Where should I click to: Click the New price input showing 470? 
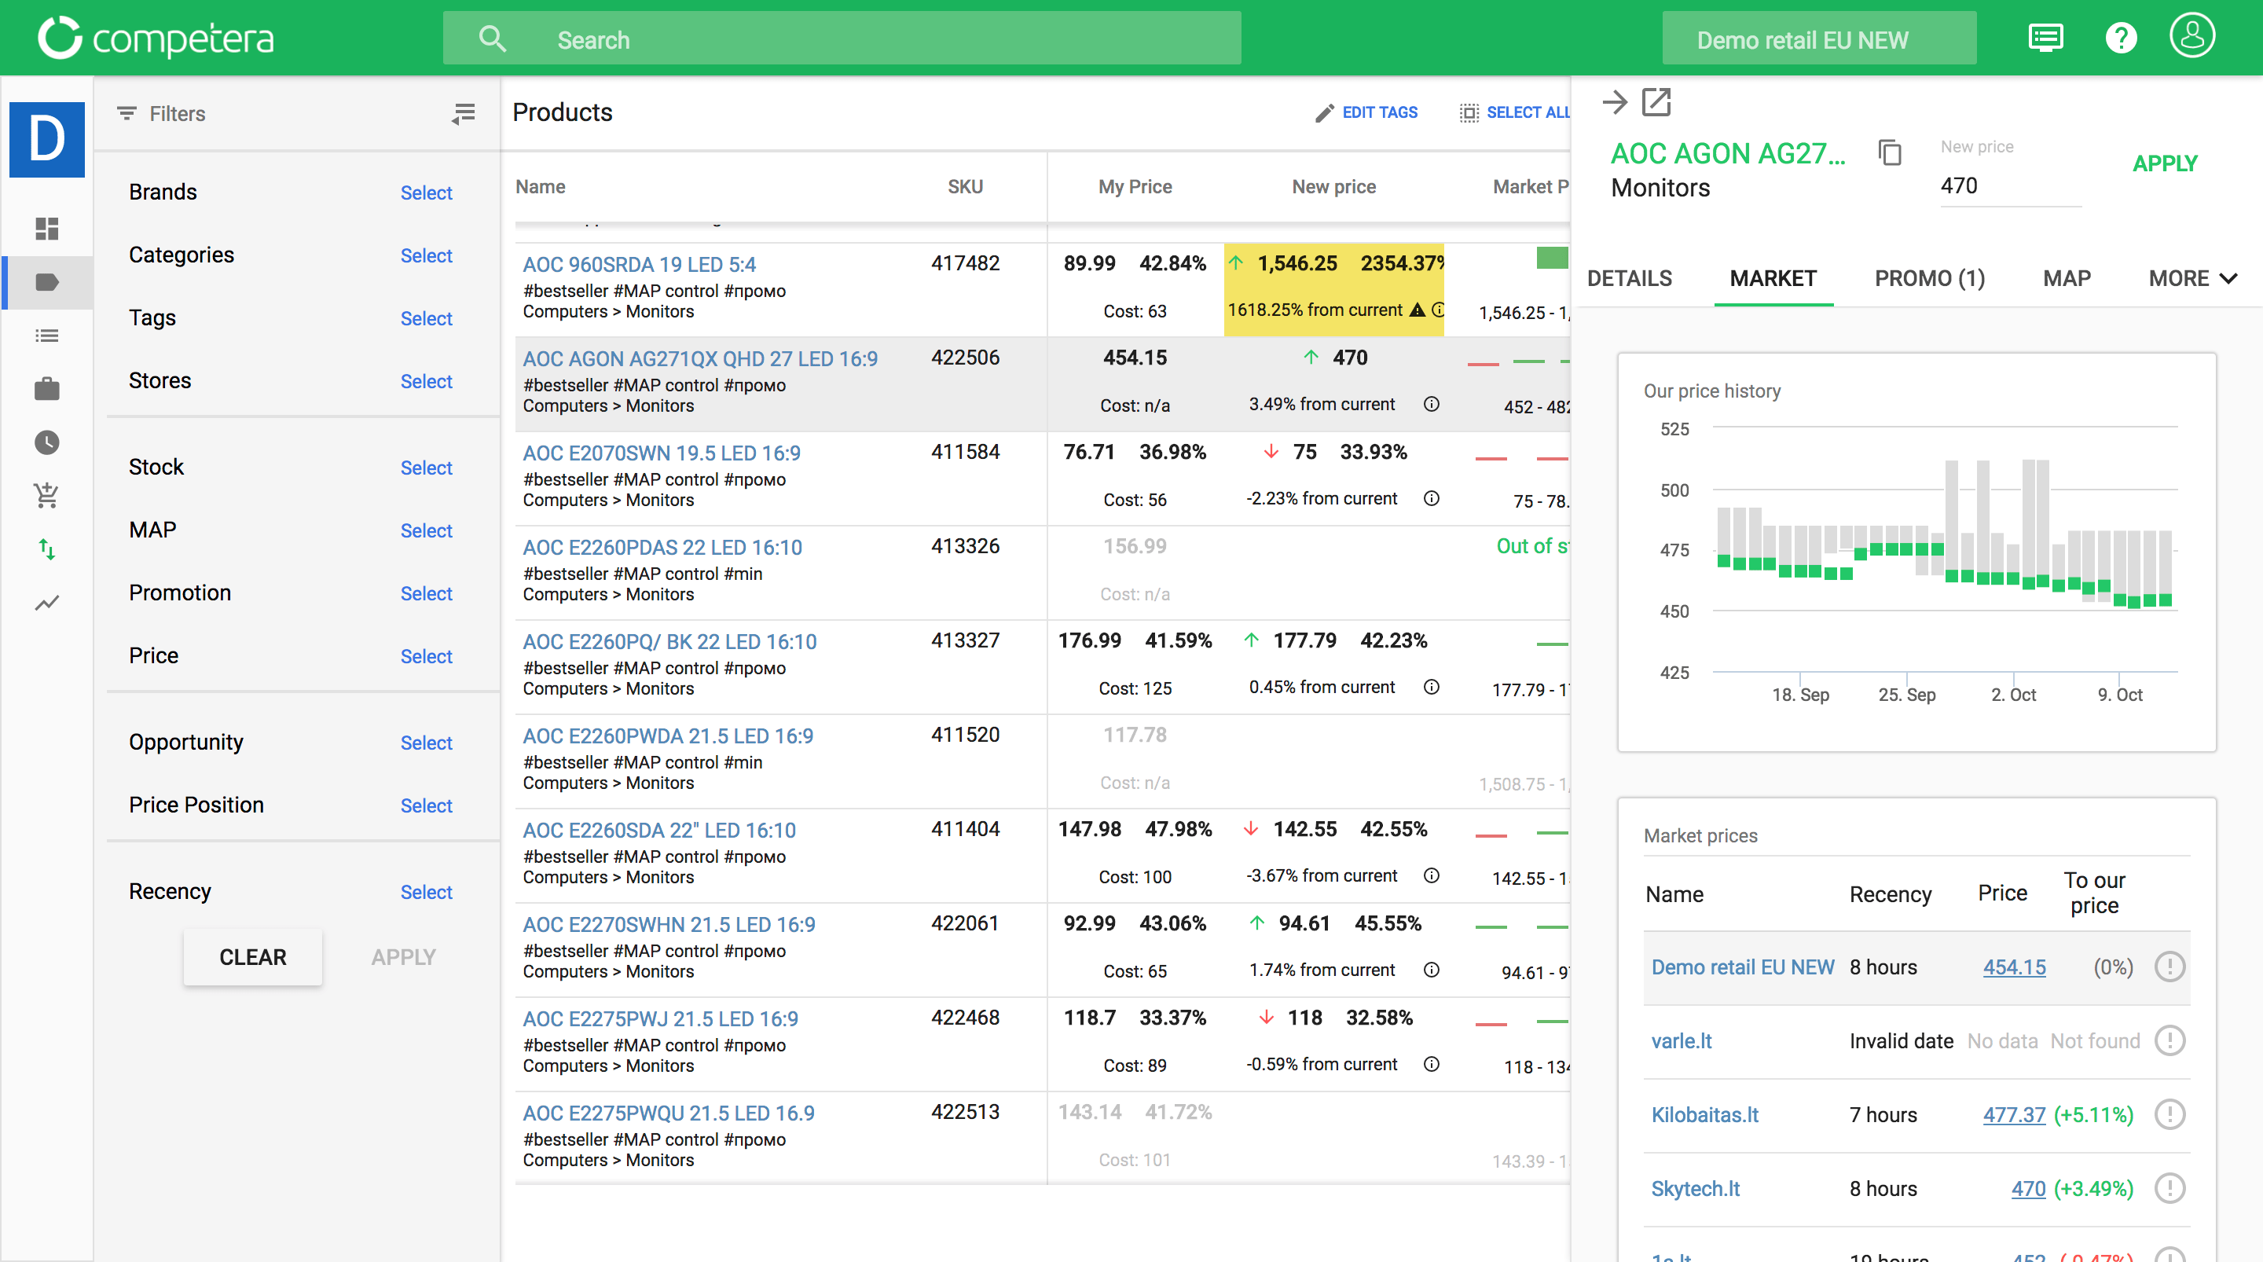click(2010, 185)
